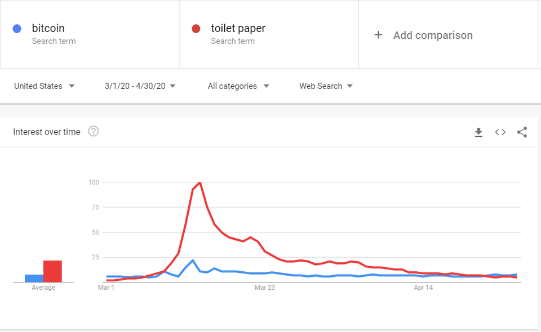Screen dimensions: 541x332
Task: Click the red line peak at 100
Action: pyautogui.click(x=200, y=183)
